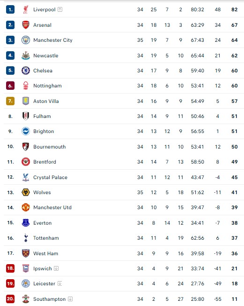This screenshot has height=306, width=244.
Task: Click the Liverpool club crest
Action: (25, 9)
